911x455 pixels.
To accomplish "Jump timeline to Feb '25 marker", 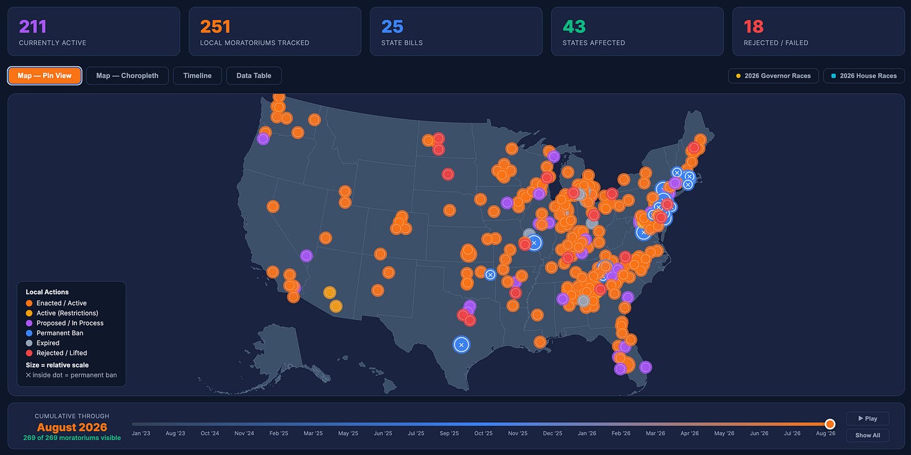I will pos(278,433).
